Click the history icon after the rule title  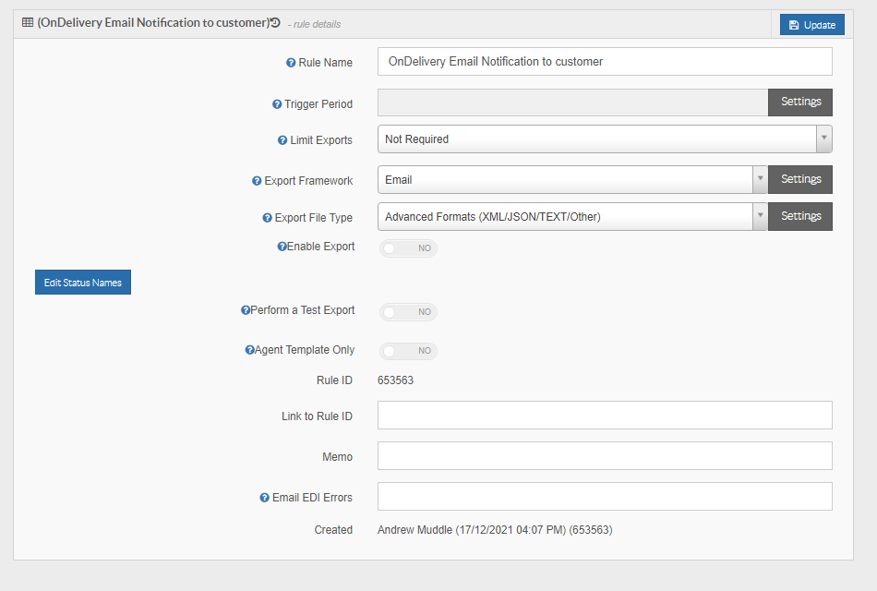click(275, 22)
